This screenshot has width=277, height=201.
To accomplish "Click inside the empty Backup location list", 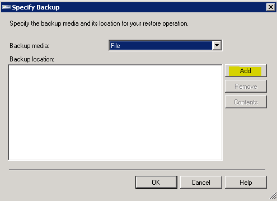I will coord(115,112).
